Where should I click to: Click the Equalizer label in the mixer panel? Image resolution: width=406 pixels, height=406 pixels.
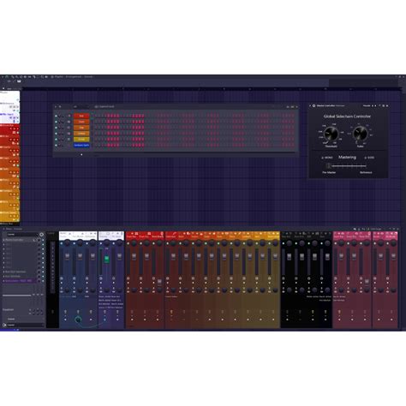click(8, 309)
